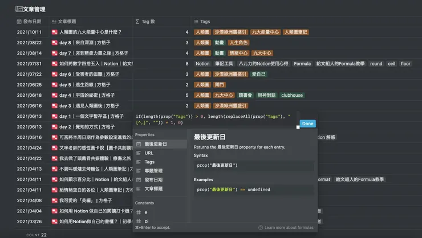
Task: Click the Syntax code block prop("最後更新日")
Action: pos(254,166)
